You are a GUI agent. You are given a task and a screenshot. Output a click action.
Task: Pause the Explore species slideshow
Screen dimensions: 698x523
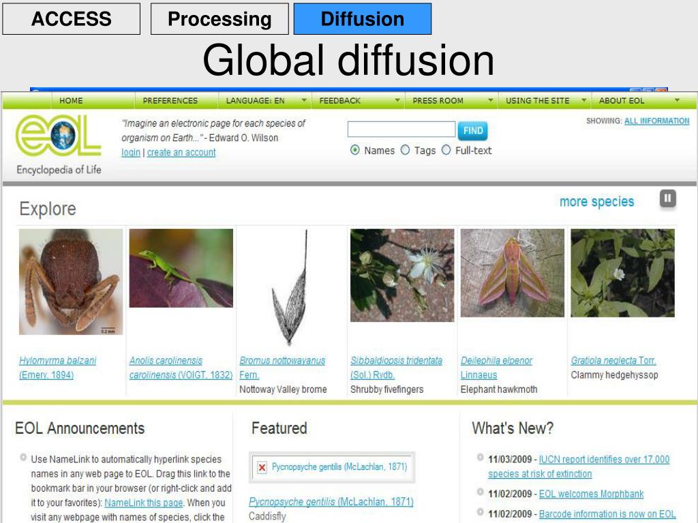point(667,198)
